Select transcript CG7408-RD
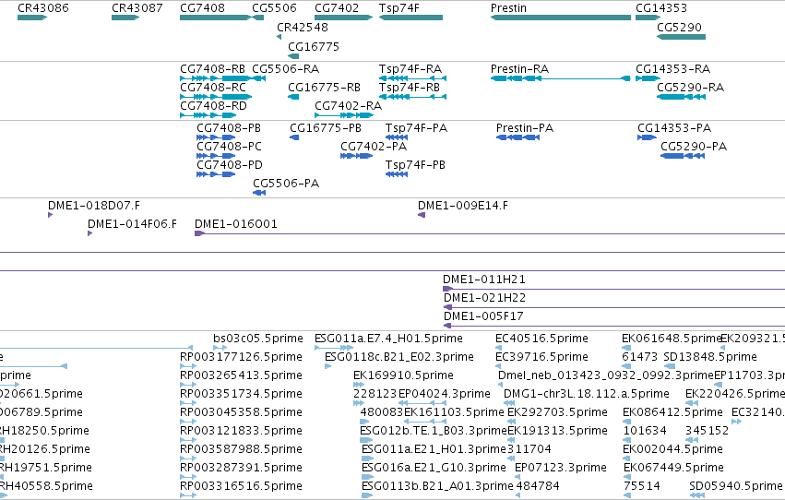785x500 pixels. 208,115
